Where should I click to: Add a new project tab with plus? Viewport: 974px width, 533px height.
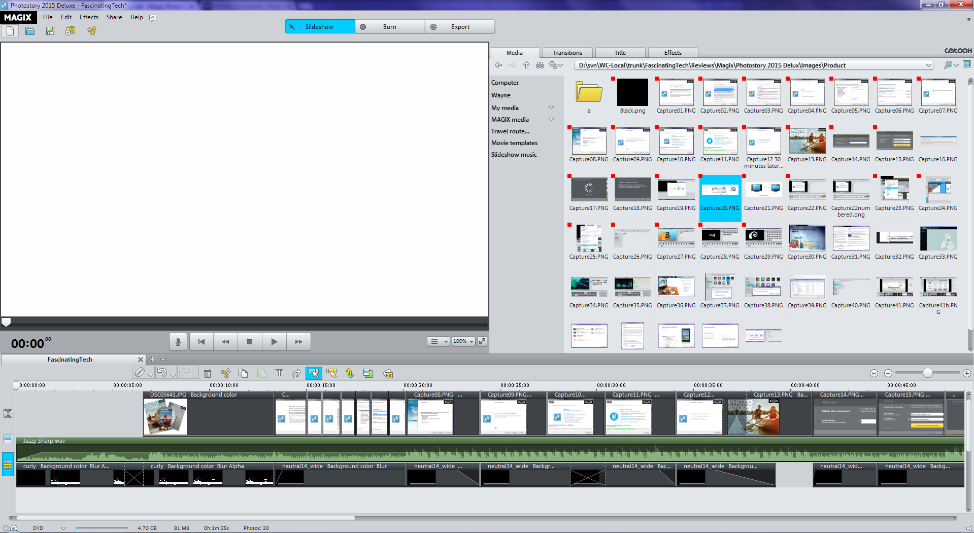152,359
